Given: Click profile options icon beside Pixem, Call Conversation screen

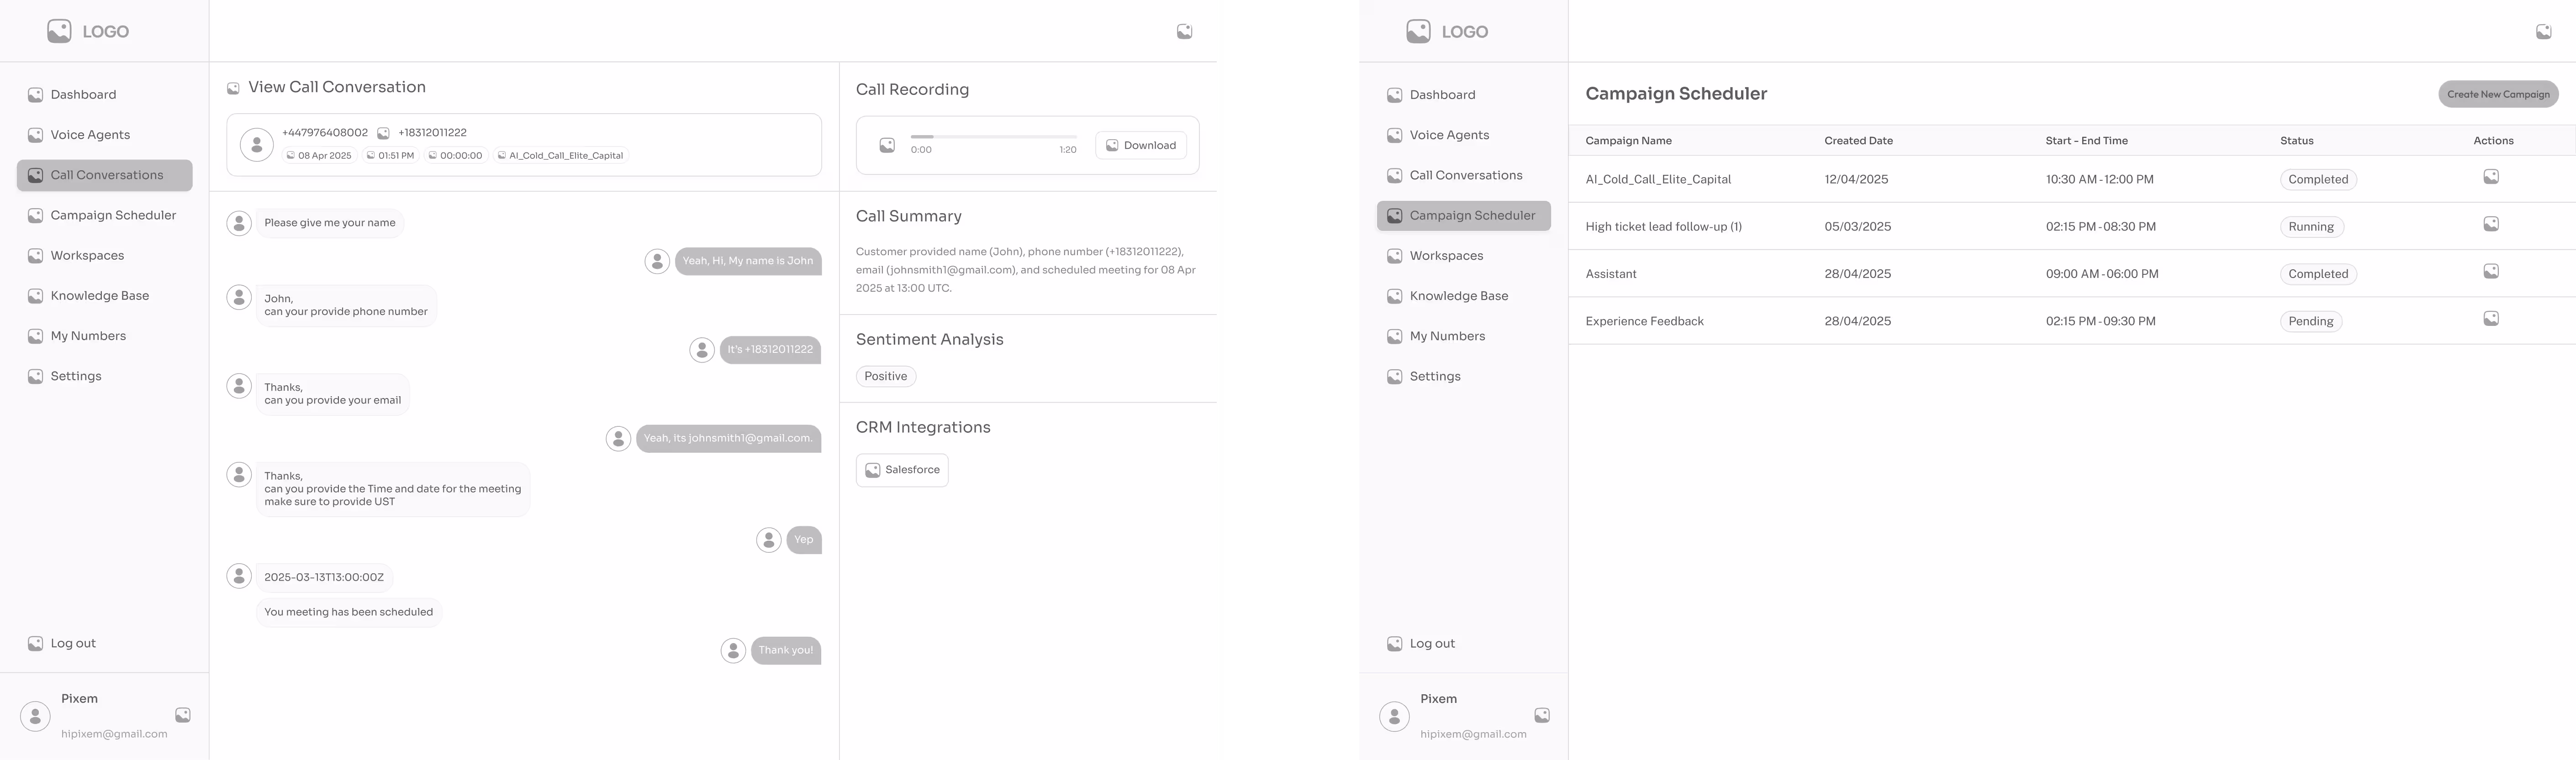Looking at the screenshot, I should pyautogui.click(x=183, y=715).
